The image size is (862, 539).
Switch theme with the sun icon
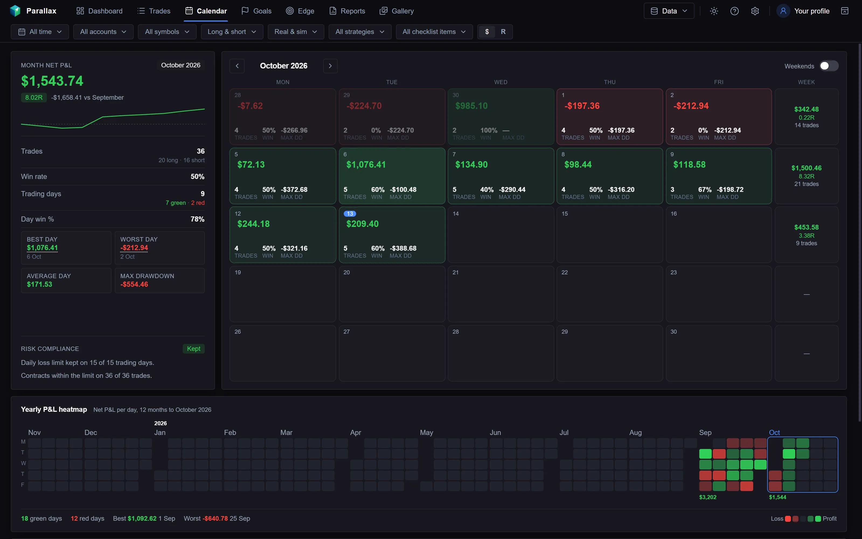pos(714,11)
